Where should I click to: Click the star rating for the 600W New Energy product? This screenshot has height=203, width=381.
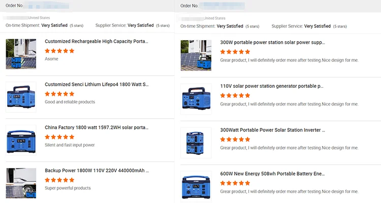pyautogui.click(x=235, y=183)
